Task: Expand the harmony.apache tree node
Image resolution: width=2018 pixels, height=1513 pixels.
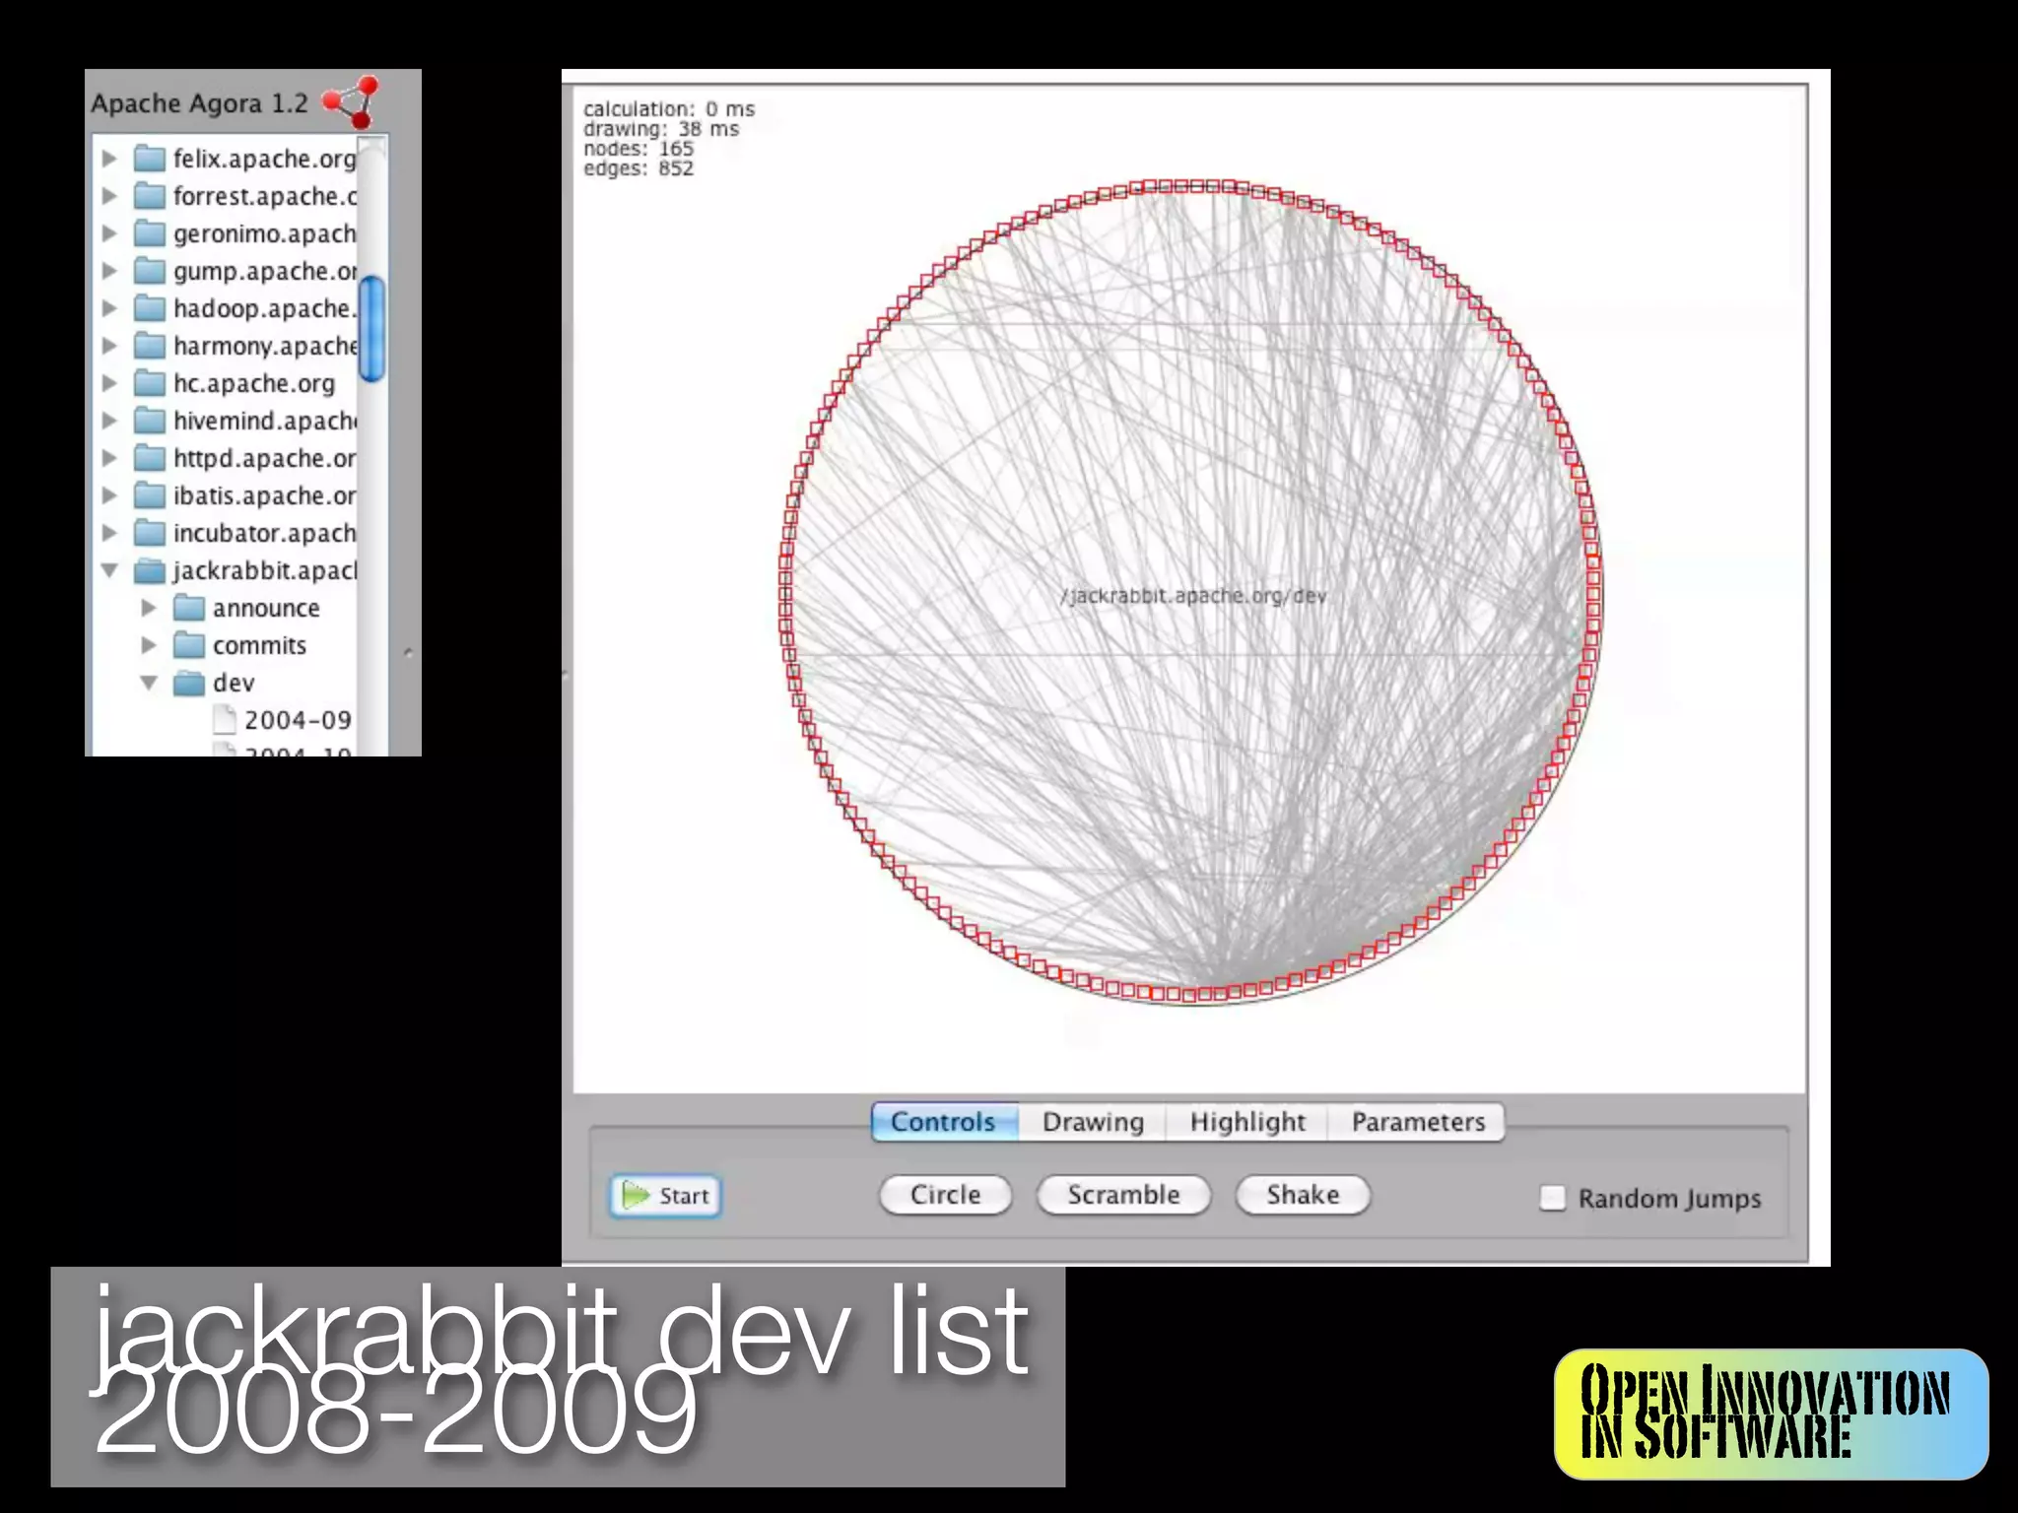Action: tap(109, 346)
